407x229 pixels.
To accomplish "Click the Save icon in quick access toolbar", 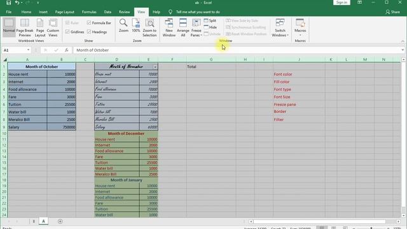I will 8,3.
